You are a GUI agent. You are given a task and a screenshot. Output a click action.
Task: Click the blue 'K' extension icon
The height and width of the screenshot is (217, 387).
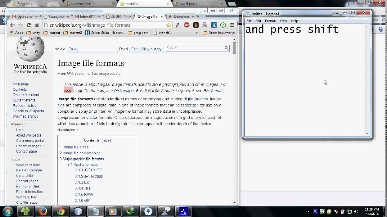pyautogui.click(x=214, y=25)
